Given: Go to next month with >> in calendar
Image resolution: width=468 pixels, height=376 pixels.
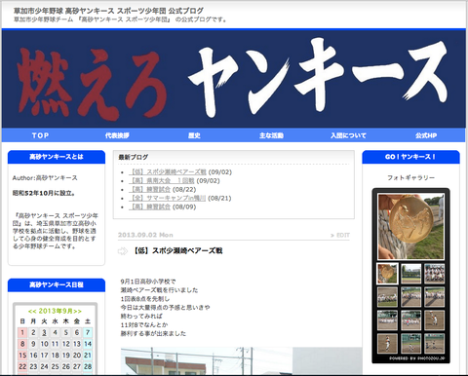Looking at the screenshot, I should point(78,312).
